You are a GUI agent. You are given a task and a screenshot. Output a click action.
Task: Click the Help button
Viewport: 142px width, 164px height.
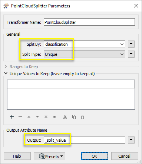17,156
